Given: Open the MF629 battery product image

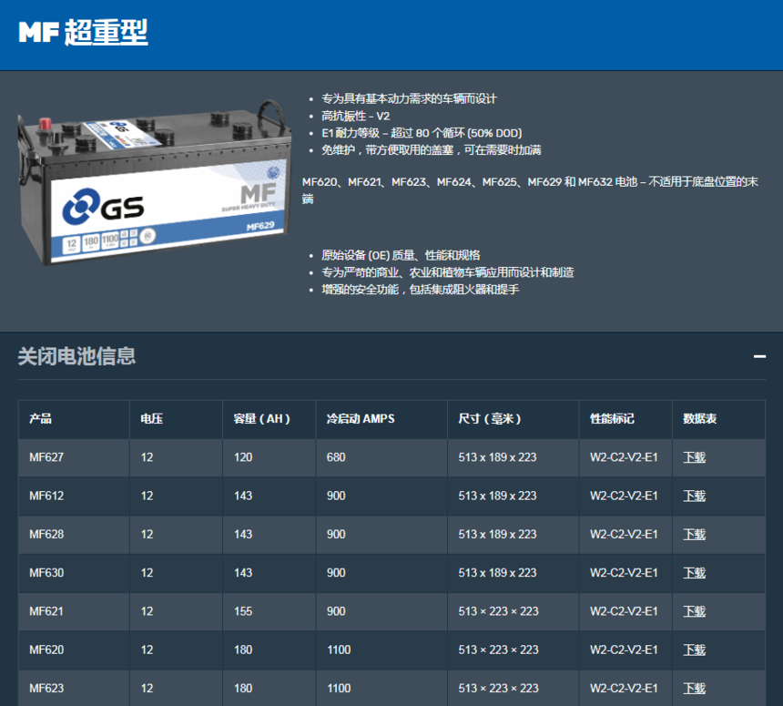Looking at the screenshot, I should coord(154,182).
